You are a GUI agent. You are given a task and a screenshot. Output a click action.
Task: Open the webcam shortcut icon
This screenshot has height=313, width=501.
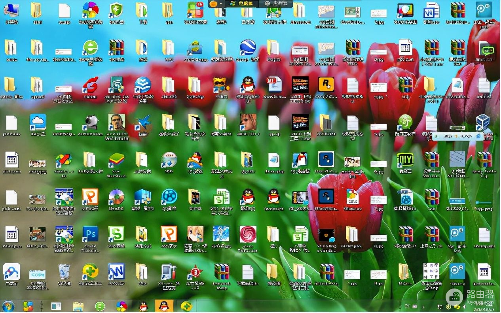tap(90, 122)
